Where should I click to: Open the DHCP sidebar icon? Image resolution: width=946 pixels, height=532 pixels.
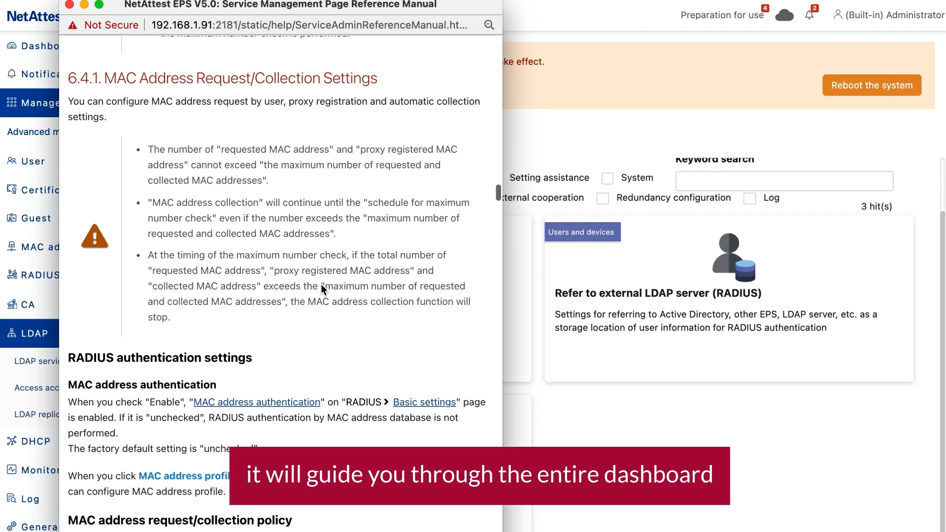[x=12, y=441]
